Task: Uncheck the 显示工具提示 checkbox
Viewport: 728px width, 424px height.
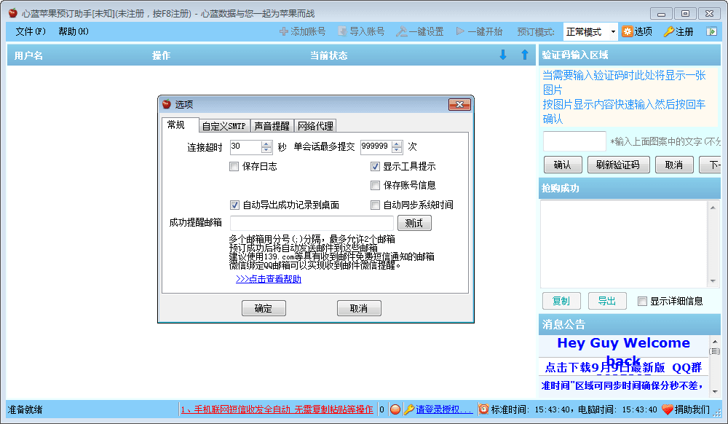Action: [x=376, y=166]
